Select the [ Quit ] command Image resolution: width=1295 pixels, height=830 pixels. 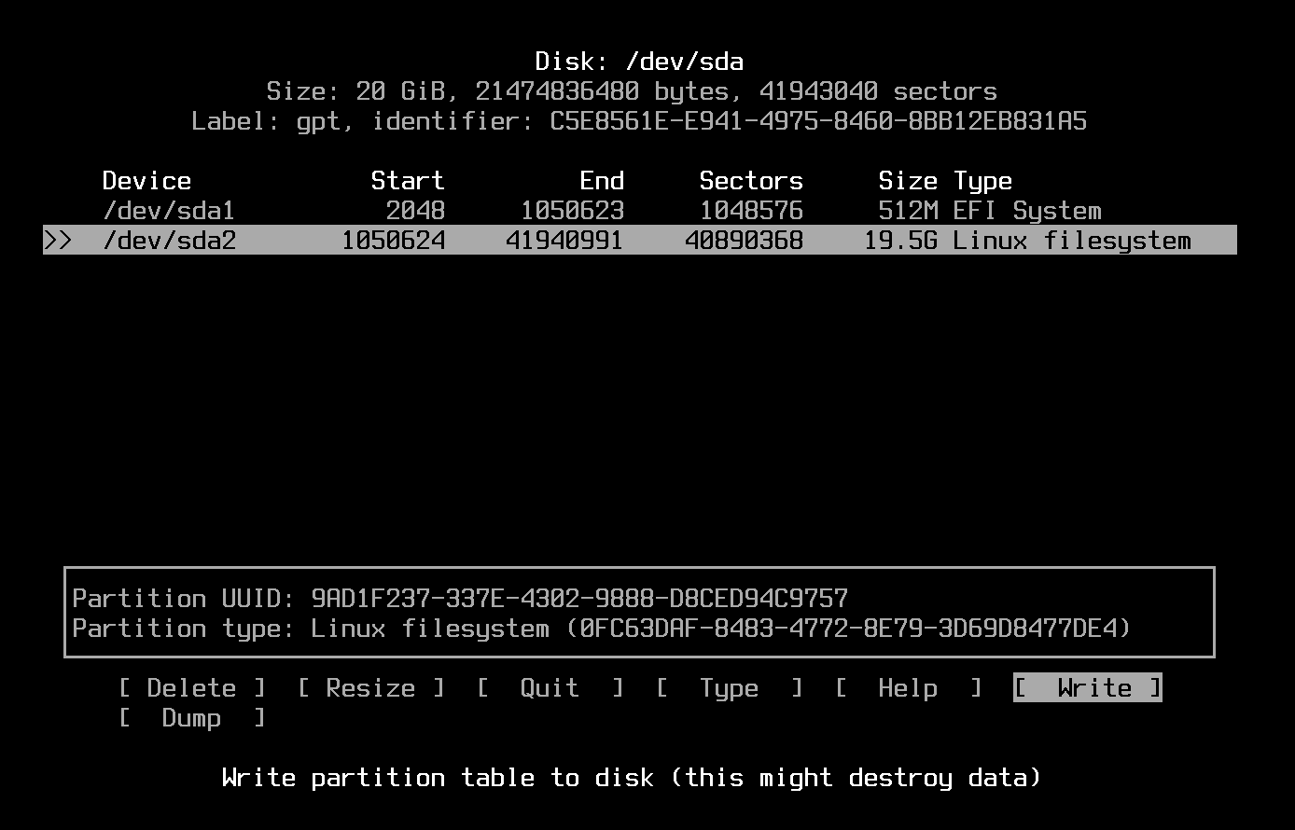[549, 687]
